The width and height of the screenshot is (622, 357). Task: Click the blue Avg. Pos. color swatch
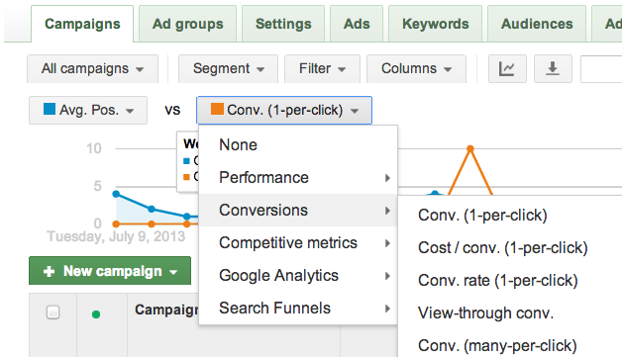[x=50, y=109]
